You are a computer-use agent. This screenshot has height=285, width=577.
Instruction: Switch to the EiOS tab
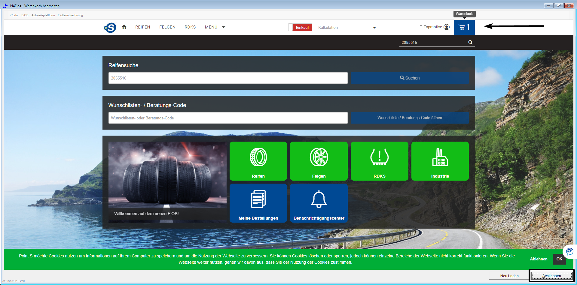(x=25, y=15)
